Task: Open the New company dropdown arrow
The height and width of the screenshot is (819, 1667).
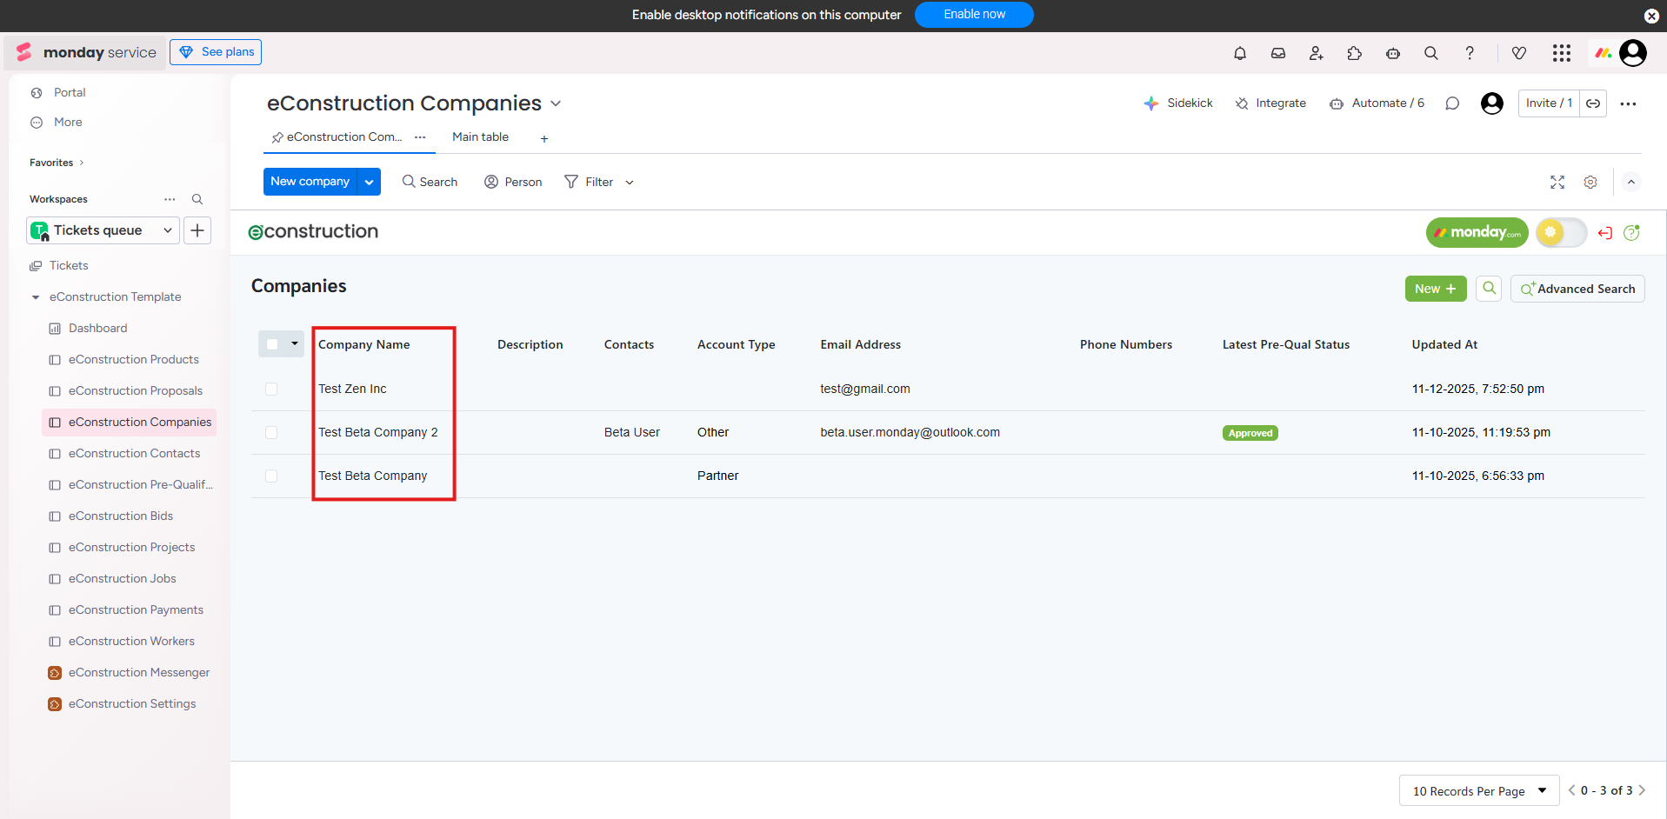Action: (369, 182)
